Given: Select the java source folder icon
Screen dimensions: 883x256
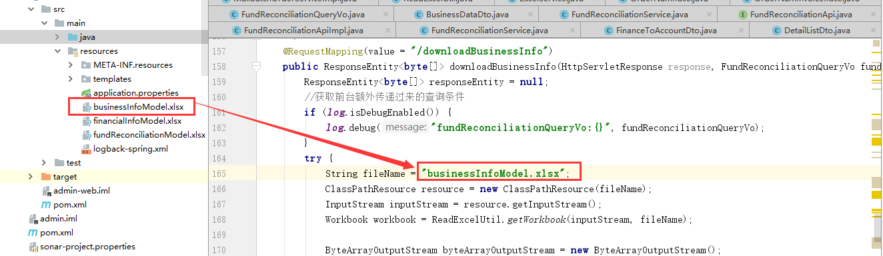Looking at the screenshot, I should tap(72, 37).
